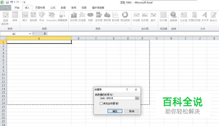Select column I header
Screen dimensions: 219x126
point(186,39)
